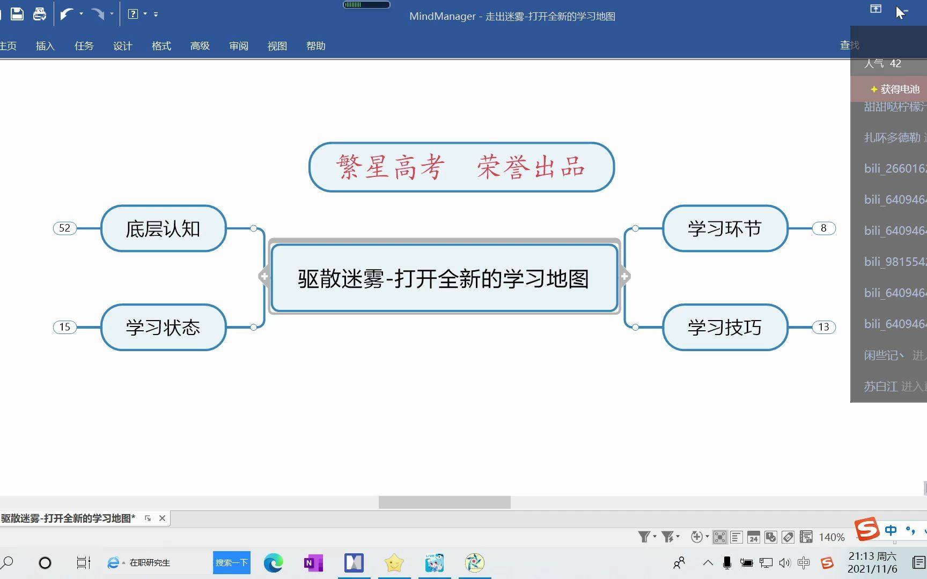Open the 插入 ribbon tab
This screenshot has height=579, width=927.
[x=46, y=46]
